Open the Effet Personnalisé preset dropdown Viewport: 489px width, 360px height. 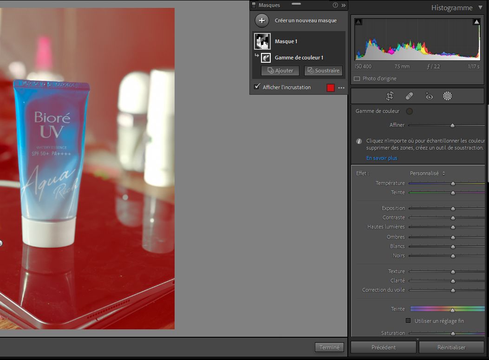[x=427, y=173]
